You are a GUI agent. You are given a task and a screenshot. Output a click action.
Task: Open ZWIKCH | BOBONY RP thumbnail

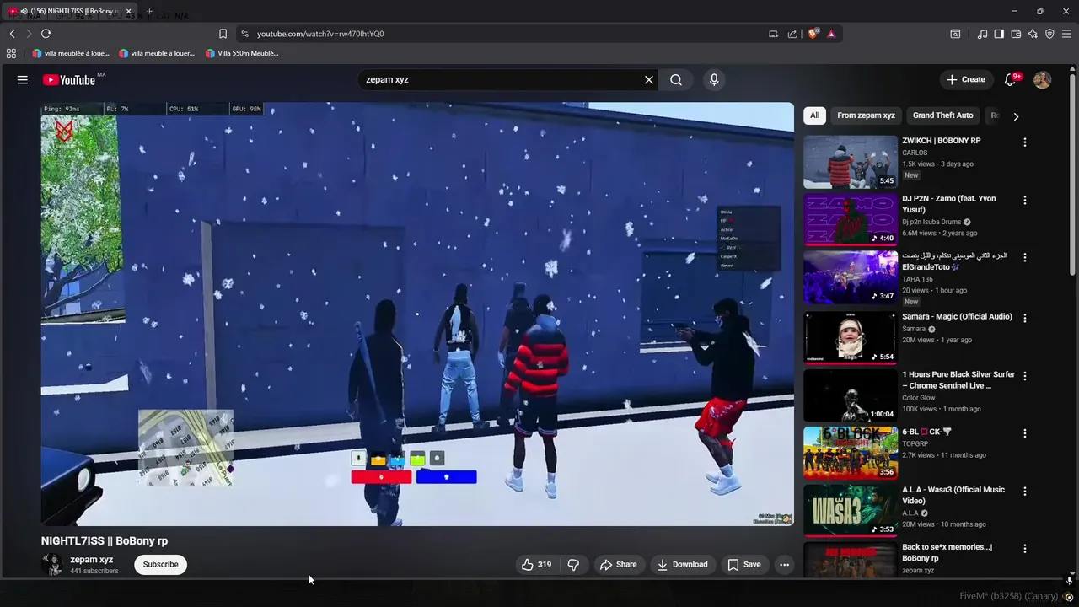point(850,162)
